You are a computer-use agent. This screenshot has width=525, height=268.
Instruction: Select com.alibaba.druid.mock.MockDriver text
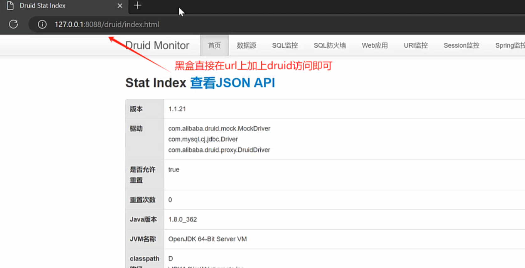(219, 128)
